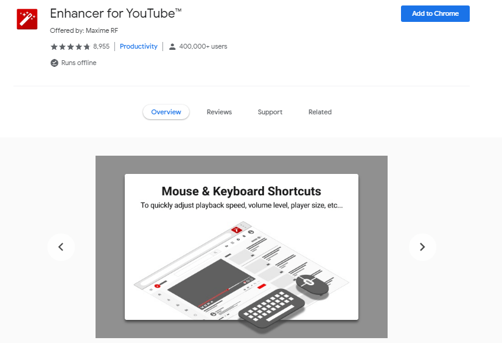This screenshot has height=343, width=502.
Task: Click the Runs offline checkmark badge icon
Action: 54,63
